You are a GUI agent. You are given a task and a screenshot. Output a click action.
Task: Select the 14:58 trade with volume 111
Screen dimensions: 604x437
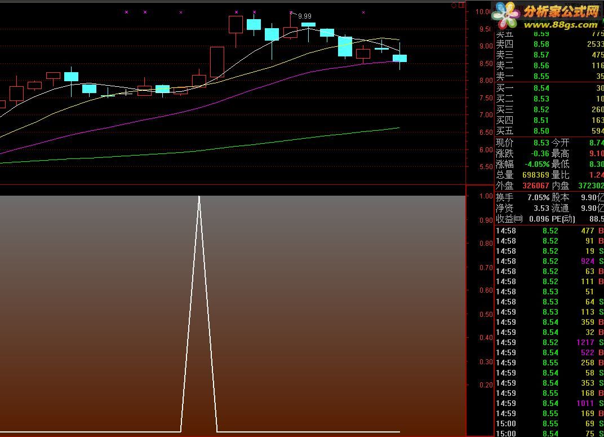[x=549, y=282]
